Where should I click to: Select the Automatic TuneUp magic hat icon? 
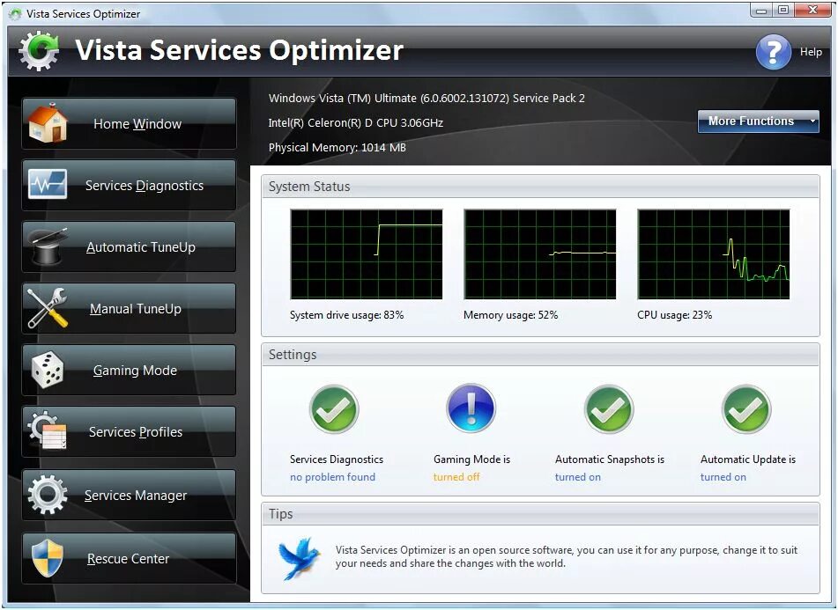click(x=47, y=246)
